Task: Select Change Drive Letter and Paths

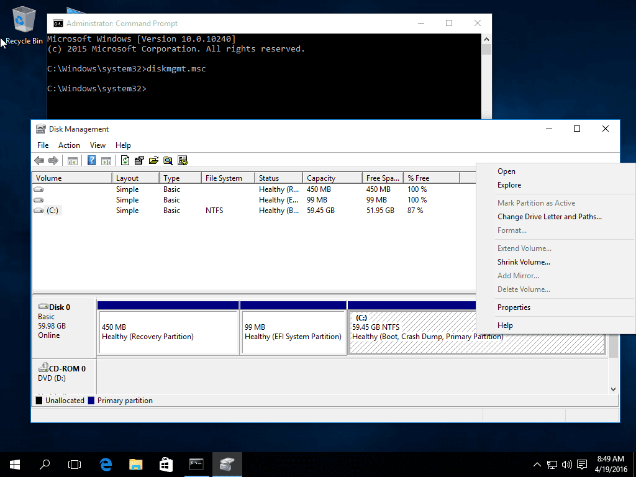Action: click(x=556, y=217)
